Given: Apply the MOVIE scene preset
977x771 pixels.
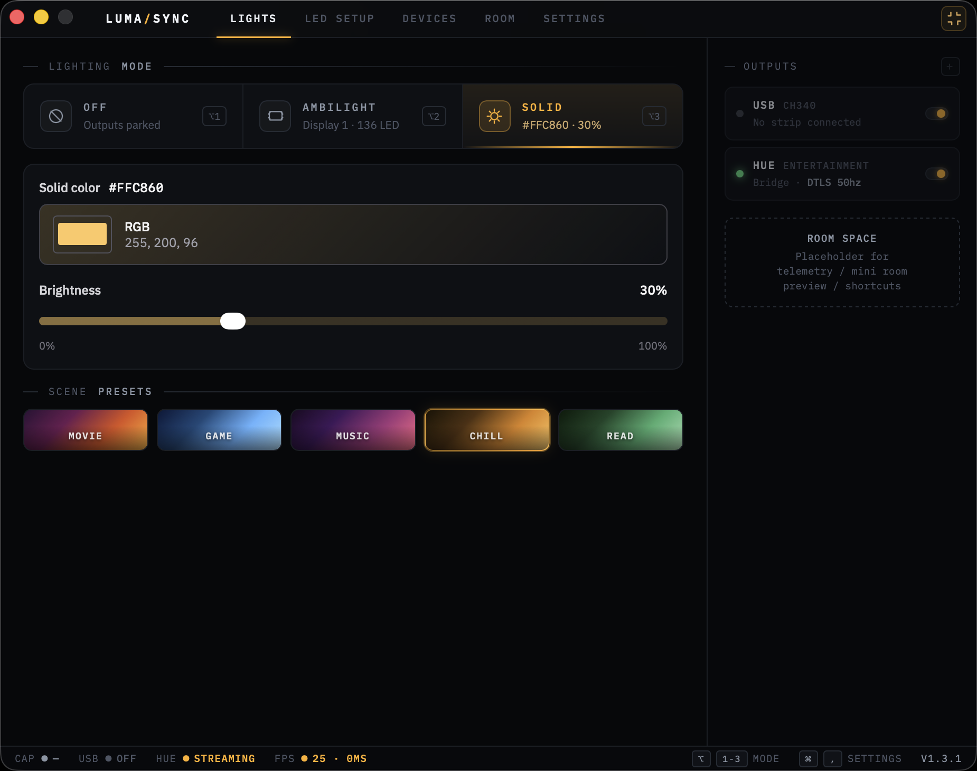Looking at the screenshot, I should pos(85,430).
